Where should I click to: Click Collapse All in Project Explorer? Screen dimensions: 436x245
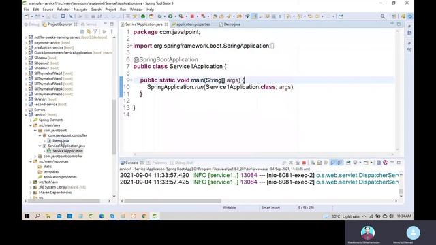(x=82, y=32)
